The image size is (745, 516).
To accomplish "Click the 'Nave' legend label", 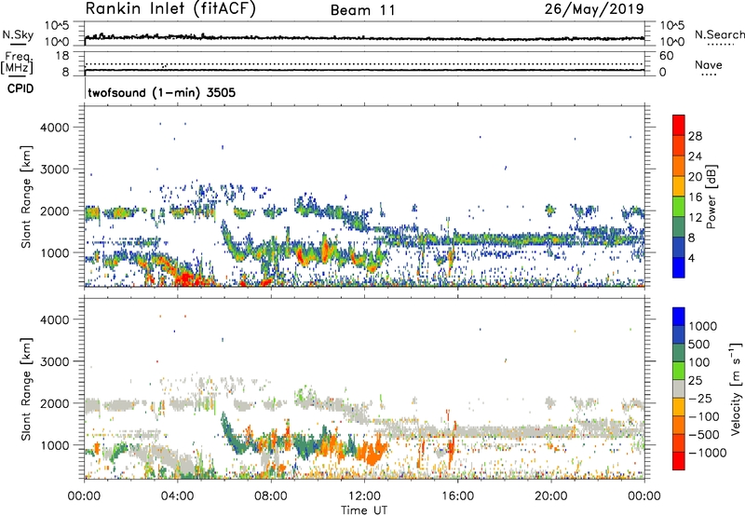I will pyautogui.click(x=709, y=64).
